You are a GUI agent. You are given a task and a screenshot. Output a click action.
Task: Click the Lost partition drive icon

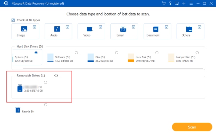171,58
